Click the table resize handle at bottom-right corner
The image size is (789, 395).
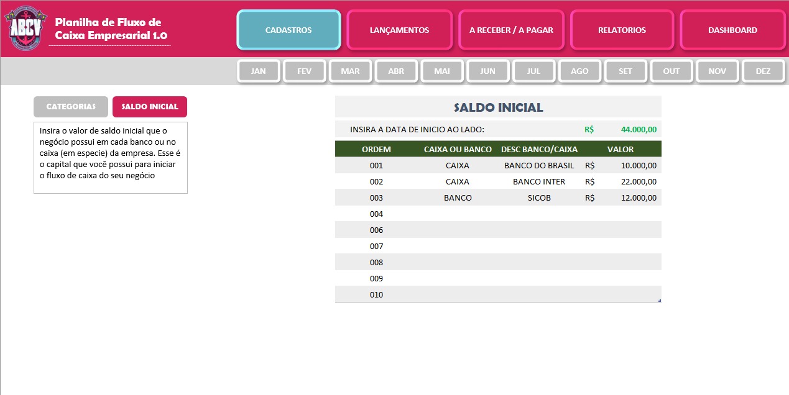click(x=659, y=301)
